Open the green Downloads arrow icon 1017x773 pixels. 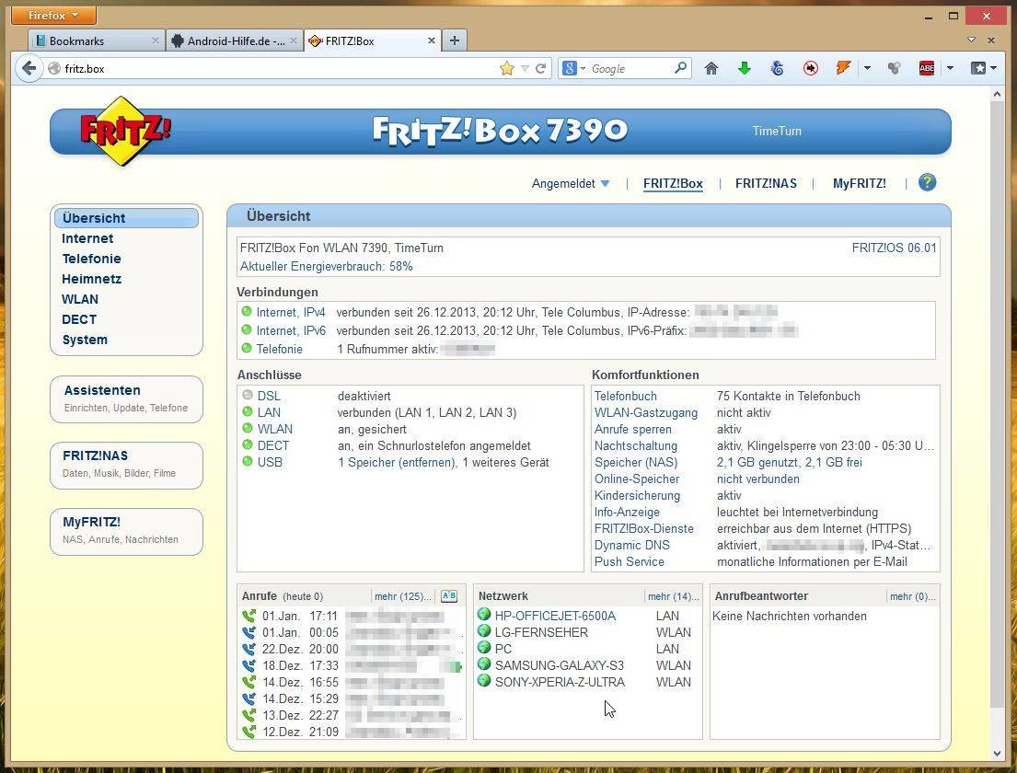745,68
